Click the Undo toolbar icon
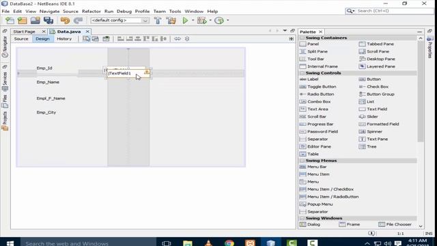This screenshot has width=437, height=246. (65, 20)
